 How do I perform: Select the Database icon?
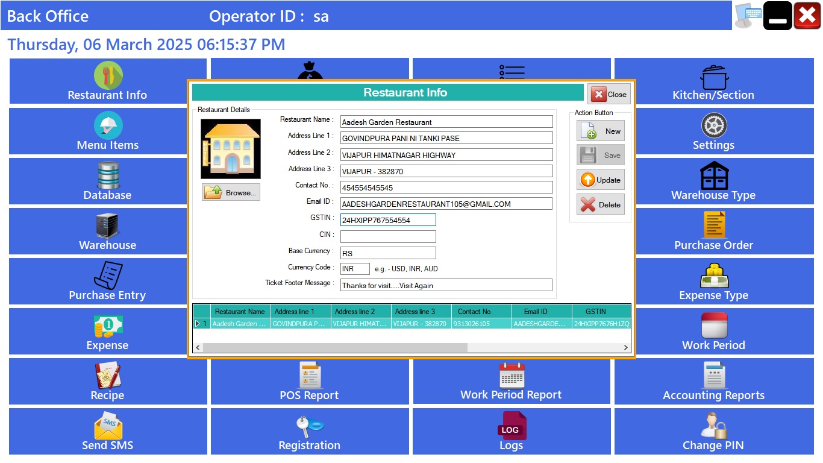click(107, 181)
